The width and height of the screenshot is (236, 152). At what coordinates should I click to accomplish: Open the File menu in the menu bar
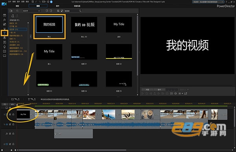9,2
